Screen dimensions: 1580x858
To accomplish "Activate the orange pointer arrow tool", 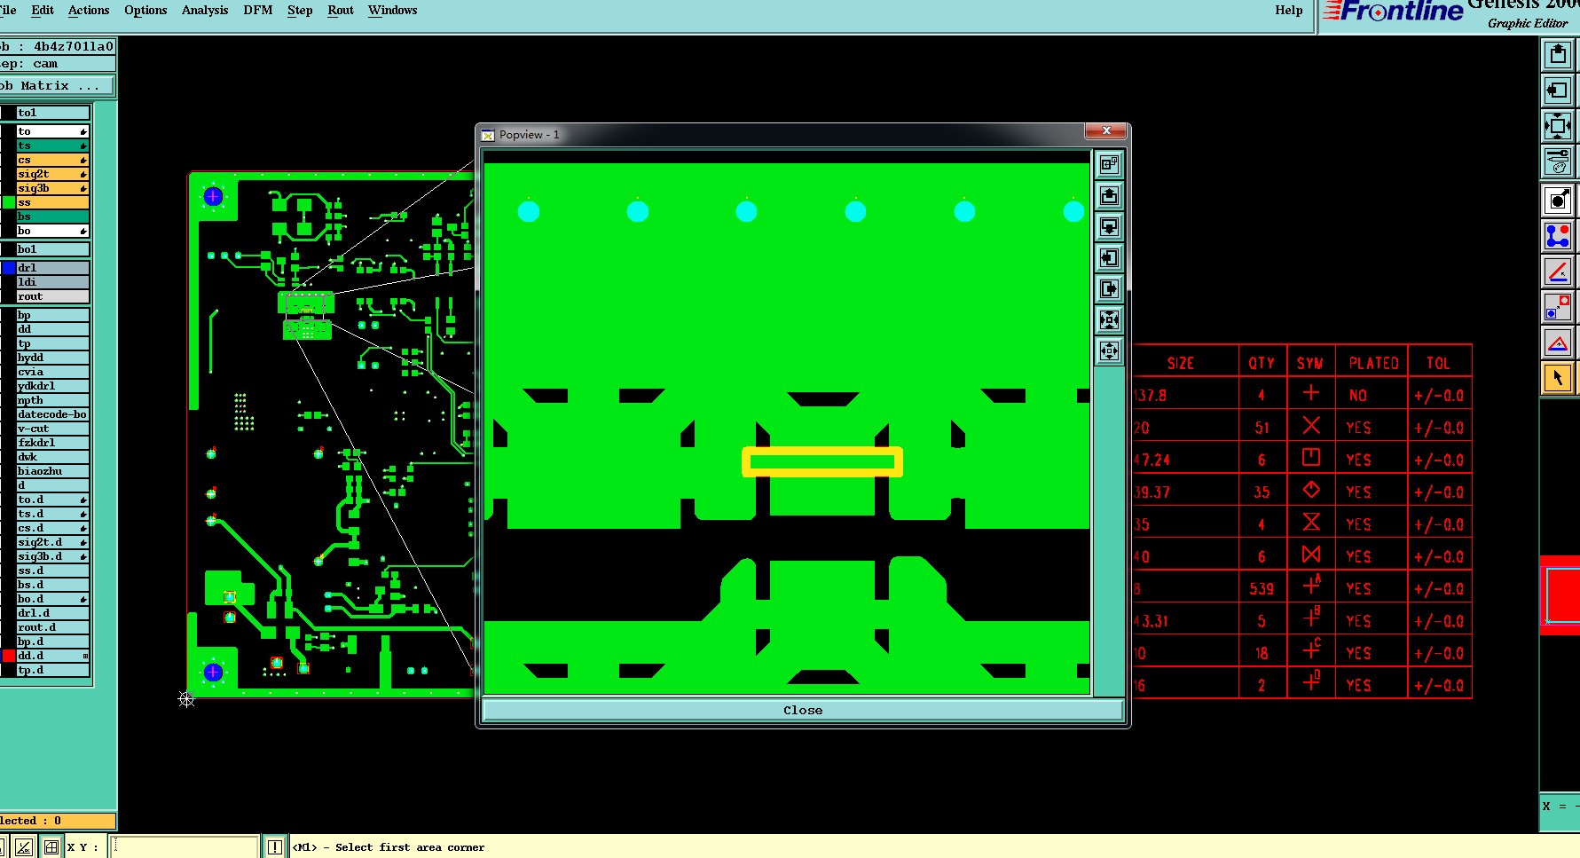I will coord(1558,378).
